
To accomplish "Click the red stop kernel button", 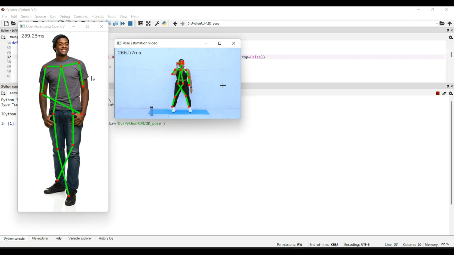I will click(438, 93).
